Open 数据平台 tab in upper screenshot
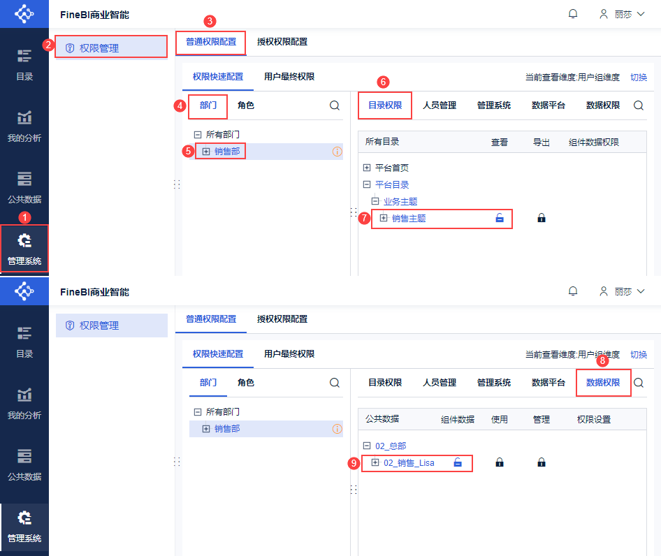This screenshot has height=556, width=661. 548,105
